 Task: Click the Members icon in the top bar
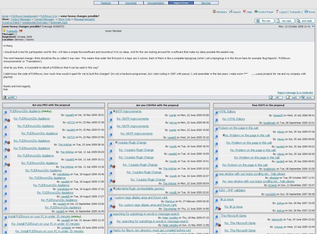click(214, 12)
